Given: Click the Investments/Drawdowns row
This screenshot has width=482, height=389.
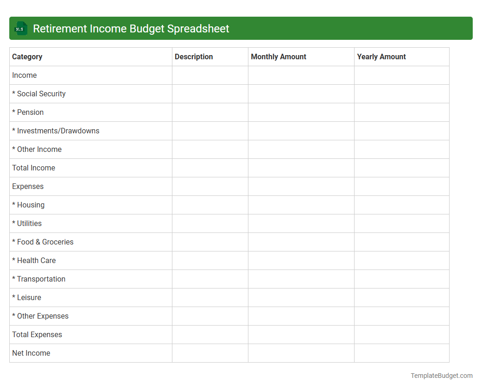Looking at the screenshot, I should (x=56, y=131).
